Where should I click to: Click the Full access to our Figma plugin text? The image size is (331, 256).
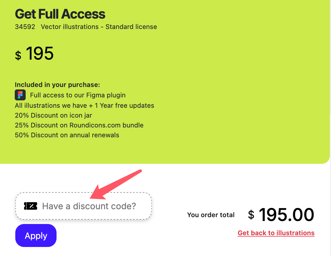78,95
